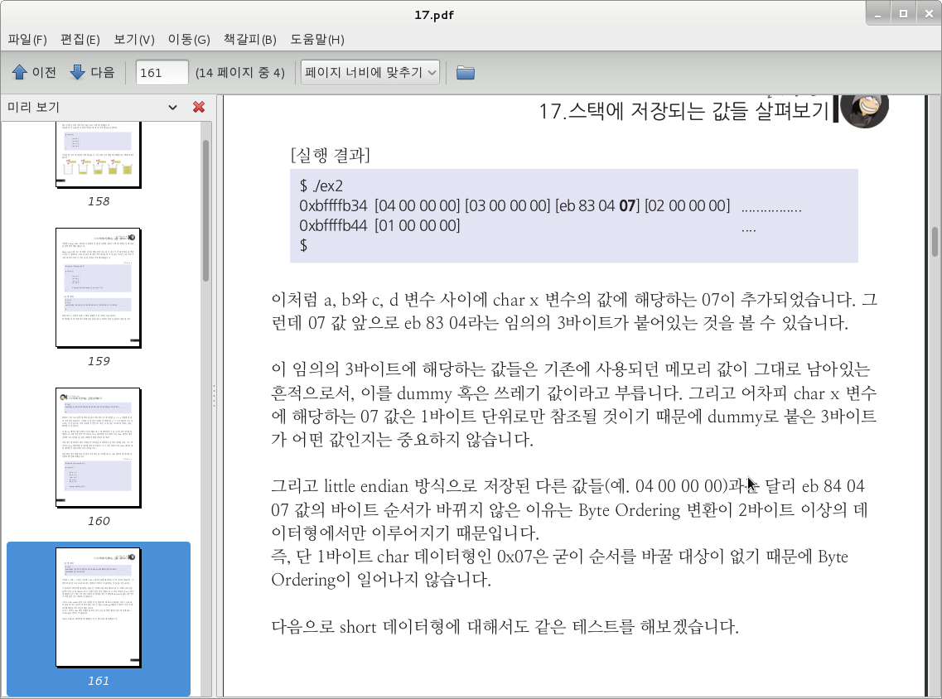Open the 'Fit page width' zoom dropdown
The height and width of the screenshot is (699, 942).
coord(370,73)
